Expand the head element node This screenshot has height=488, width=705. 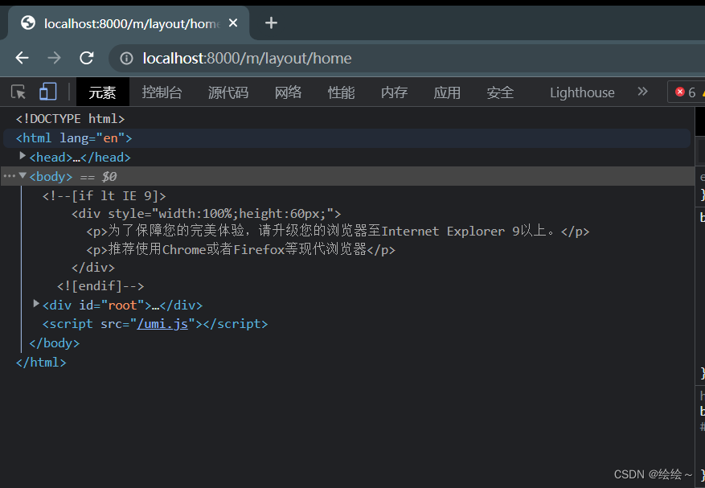22,156
